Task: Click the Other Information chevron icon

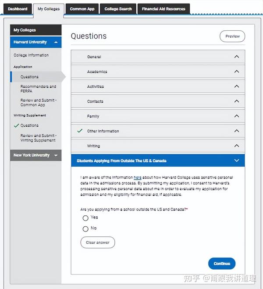Action: [x=237, y=131]
